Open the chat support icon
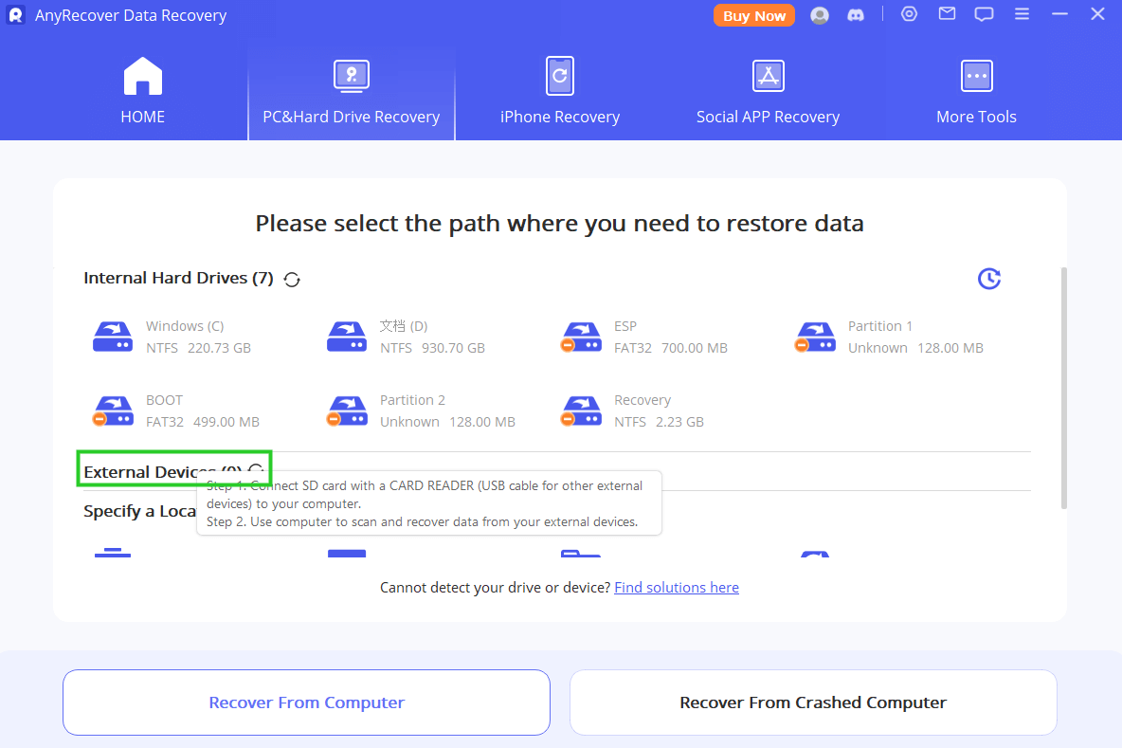Screen dimensions: 1122x748 [x=984, y=14]
